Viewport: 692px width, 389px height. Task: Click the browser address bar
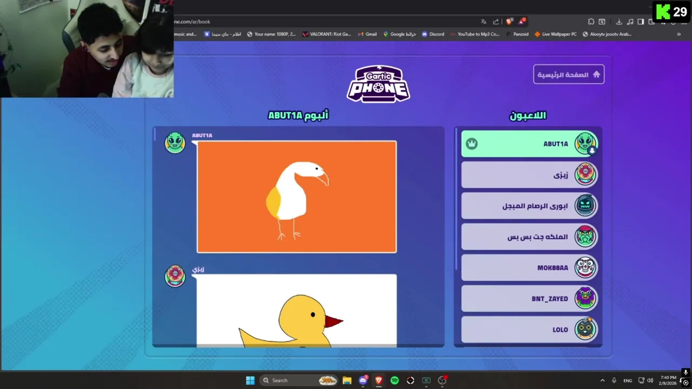tap(324, 22)
